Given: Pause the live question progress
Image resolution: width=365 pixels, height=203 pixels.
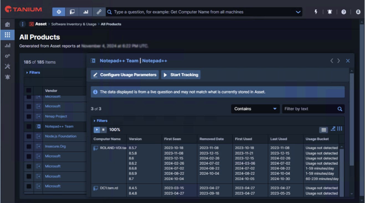Looking at the screenshot, I should pyautogui.click(x=103, y=130).
